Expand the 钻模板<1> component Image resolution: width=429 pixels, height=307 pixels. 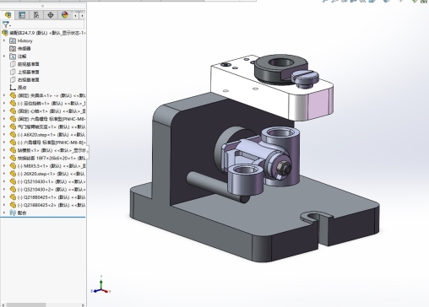[4, 150]
